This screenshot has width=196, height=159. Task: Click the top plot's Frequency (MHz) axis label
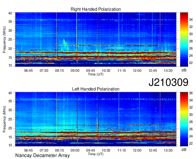[x=4, y=39]
